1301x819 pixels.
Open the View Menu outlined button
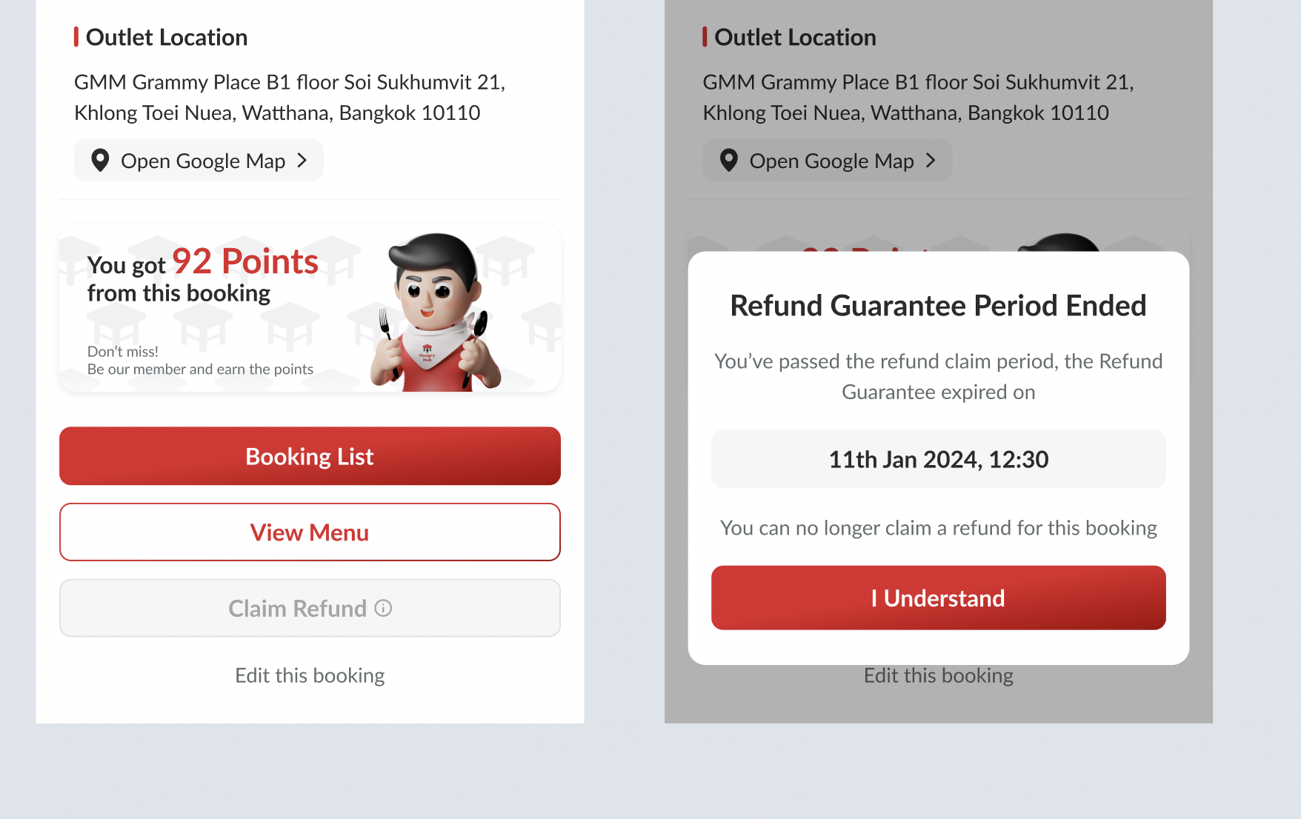(x=310, y=532)
